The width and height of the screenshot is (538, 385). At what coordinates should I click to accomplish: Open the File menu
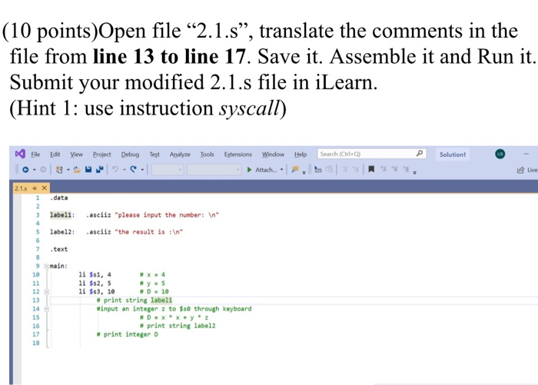click(x=35, y=154)
